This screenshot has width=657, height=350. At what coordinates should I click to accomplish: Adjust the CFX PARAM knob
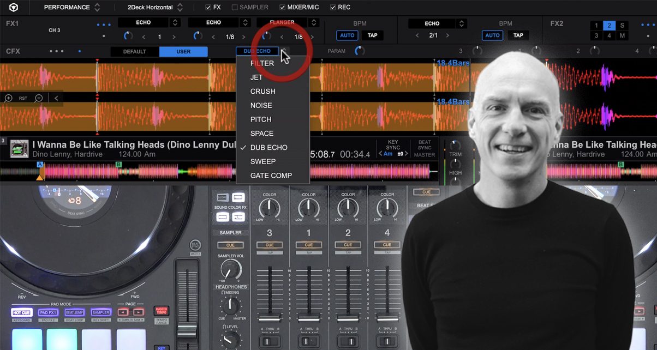click(x=360, y=51)
